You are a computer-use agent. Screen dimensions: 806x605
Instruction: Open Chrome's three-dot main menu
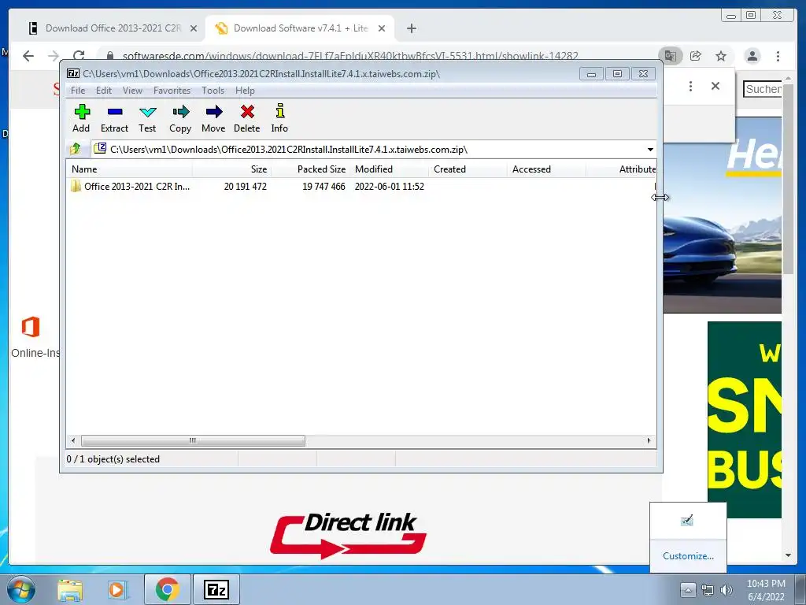[x=778, y=56]
